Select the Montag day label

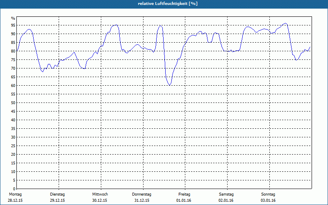(15, 194)
